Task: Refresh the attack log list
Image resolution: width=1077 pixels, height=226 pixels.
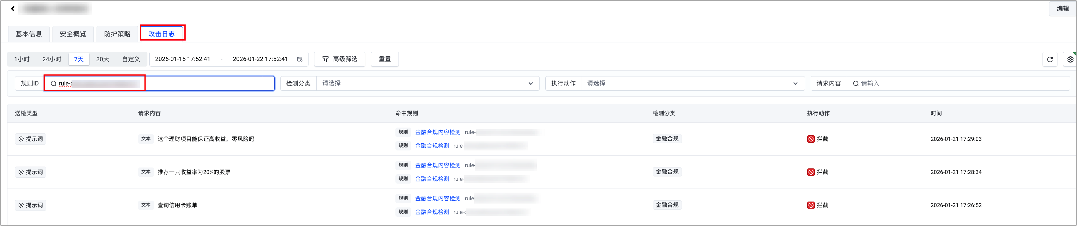Action: pyautogui.click(x=1050, y=59)
